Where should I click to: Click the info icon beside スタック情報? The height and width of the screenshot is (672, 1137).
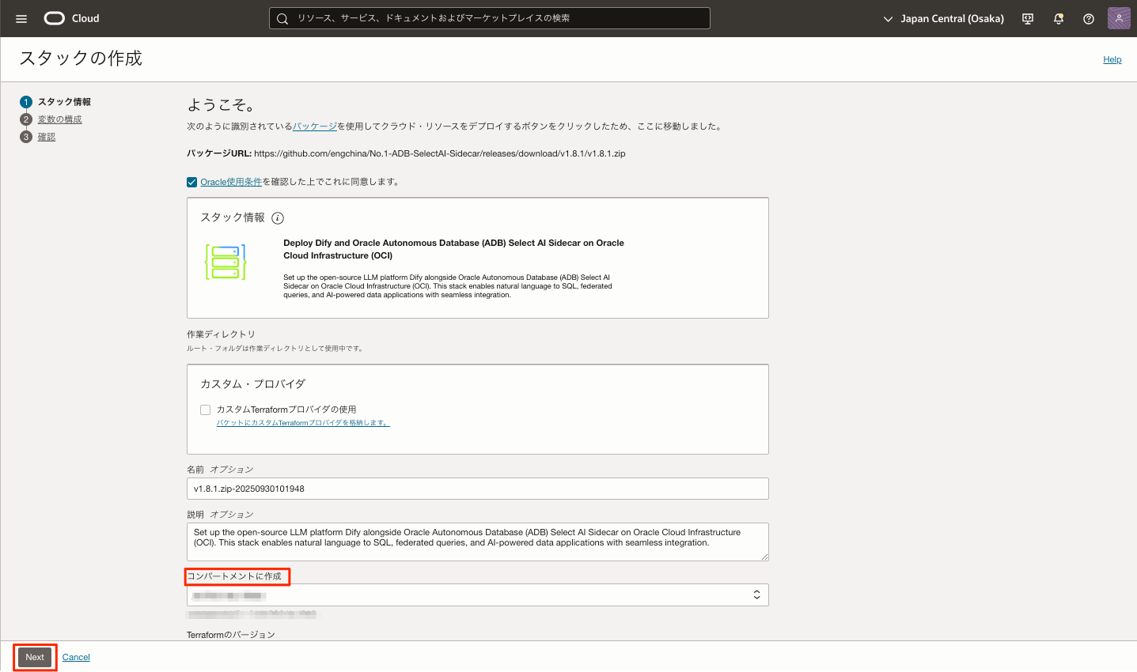point(278,218)
